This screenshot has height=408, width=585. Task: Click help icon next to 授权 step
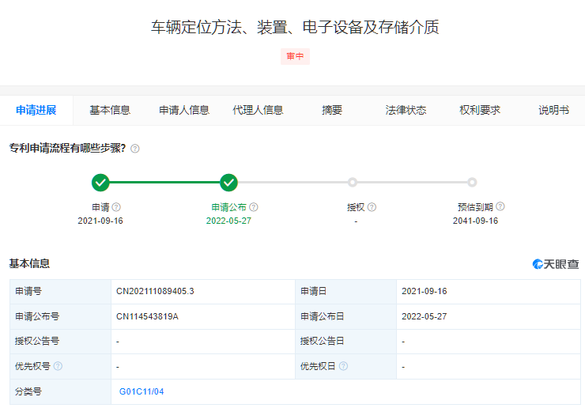coord(372,207)
